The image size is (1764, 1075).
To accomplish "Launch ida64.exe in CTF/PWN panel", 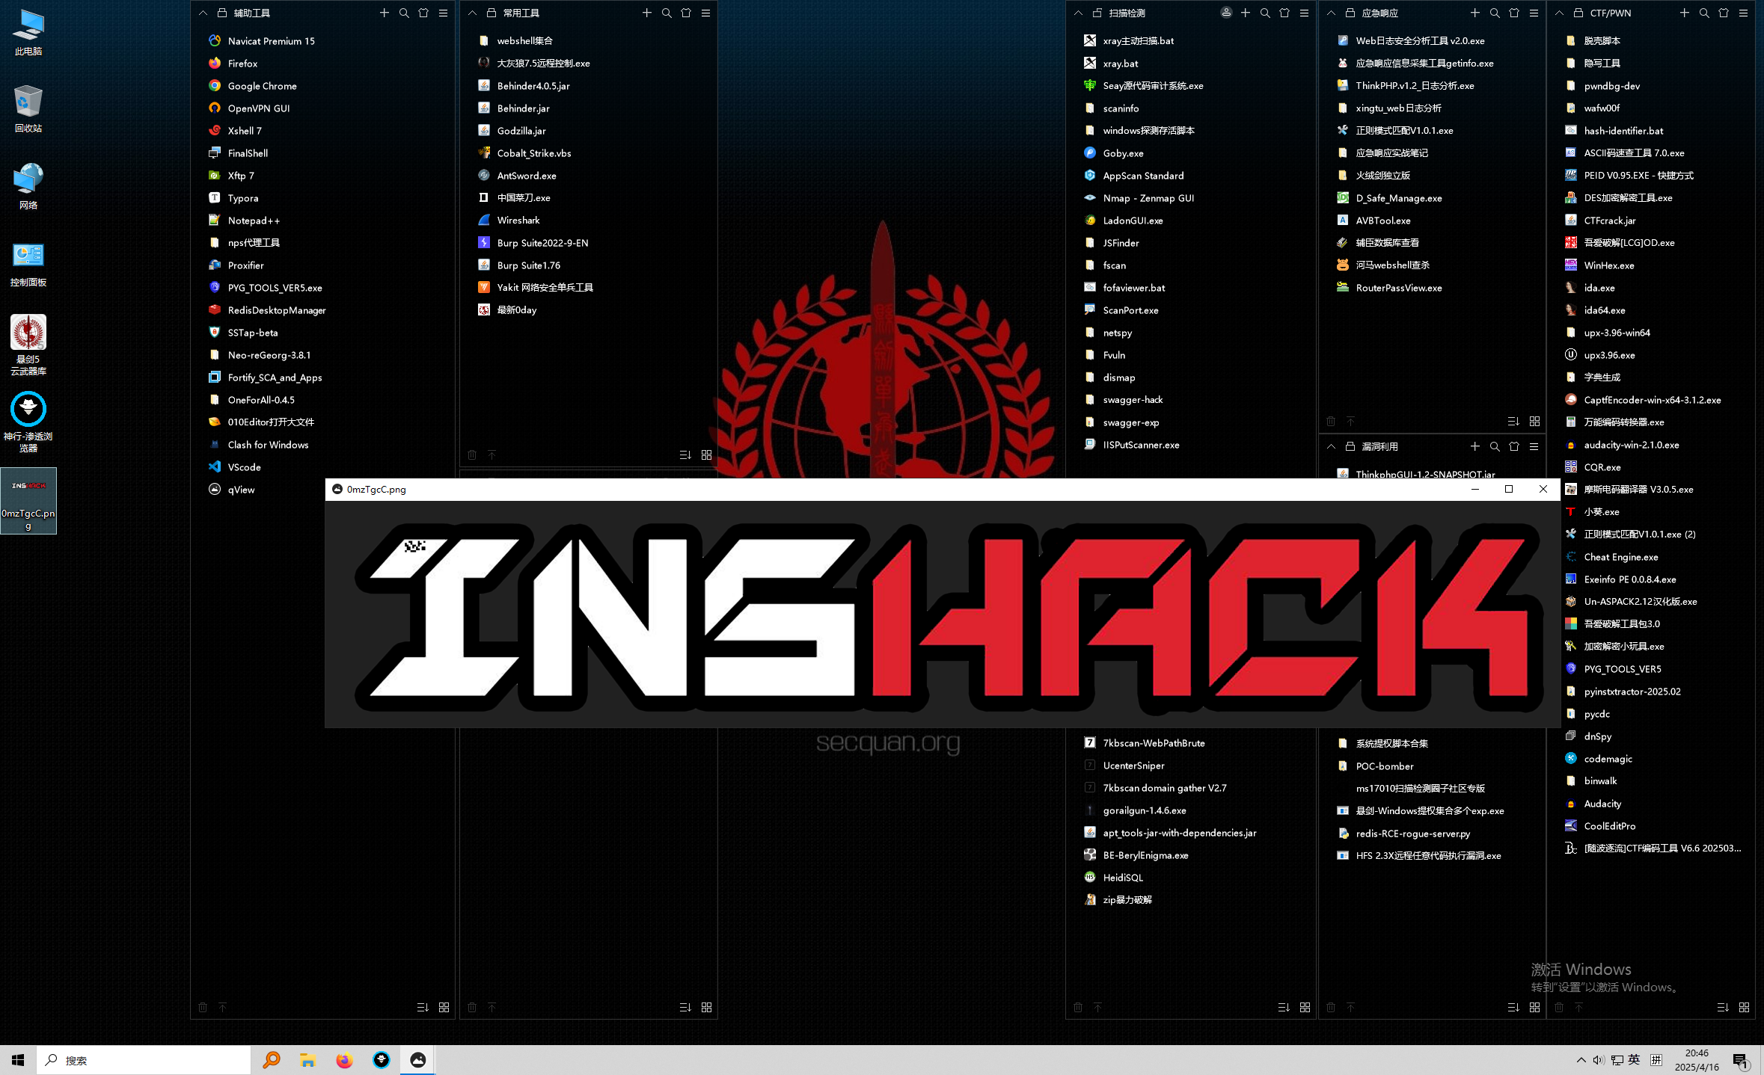I will (x=1604, y=310).
